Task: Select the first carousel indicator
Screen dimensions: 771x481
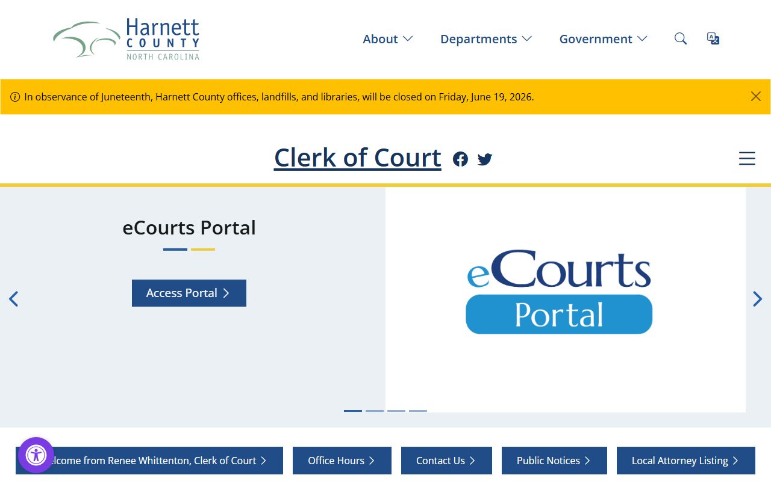Action: [x=353, y=411]
